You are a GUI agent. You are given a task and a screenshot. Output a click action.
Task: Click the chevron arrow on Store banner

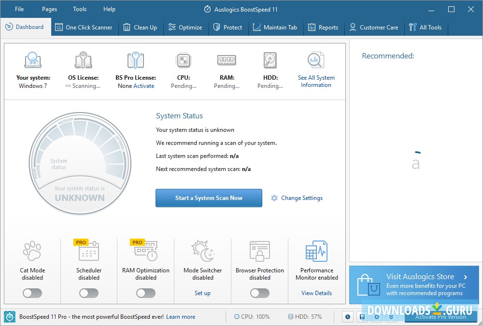click(466, 277)
